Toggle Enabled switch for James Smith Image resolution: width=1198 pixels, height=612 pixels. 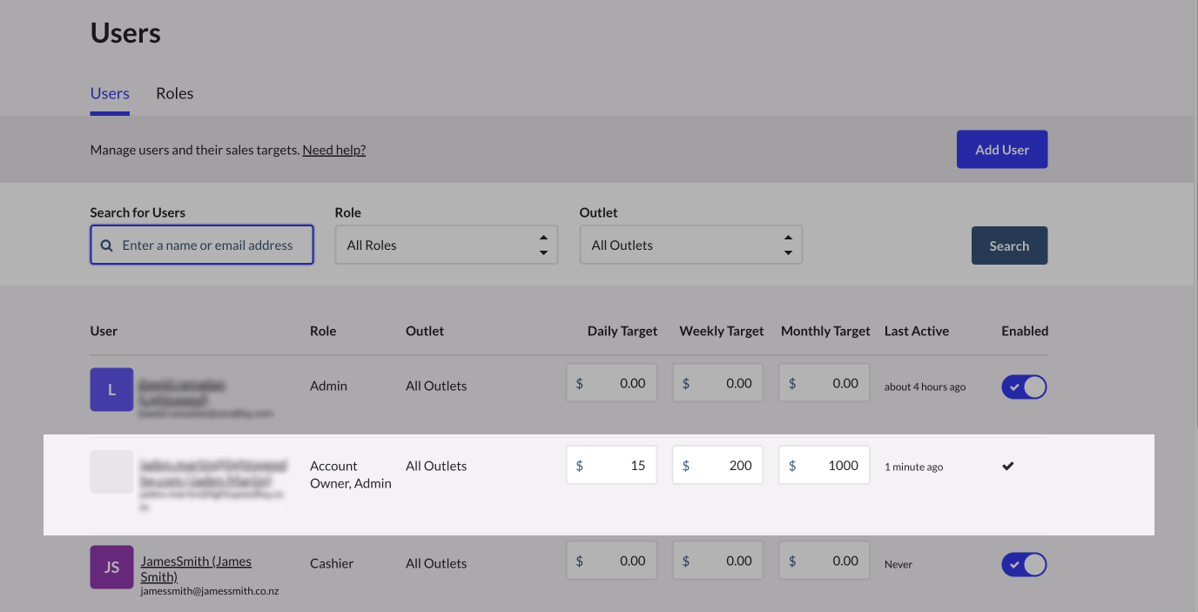(x=1024, y=565)
